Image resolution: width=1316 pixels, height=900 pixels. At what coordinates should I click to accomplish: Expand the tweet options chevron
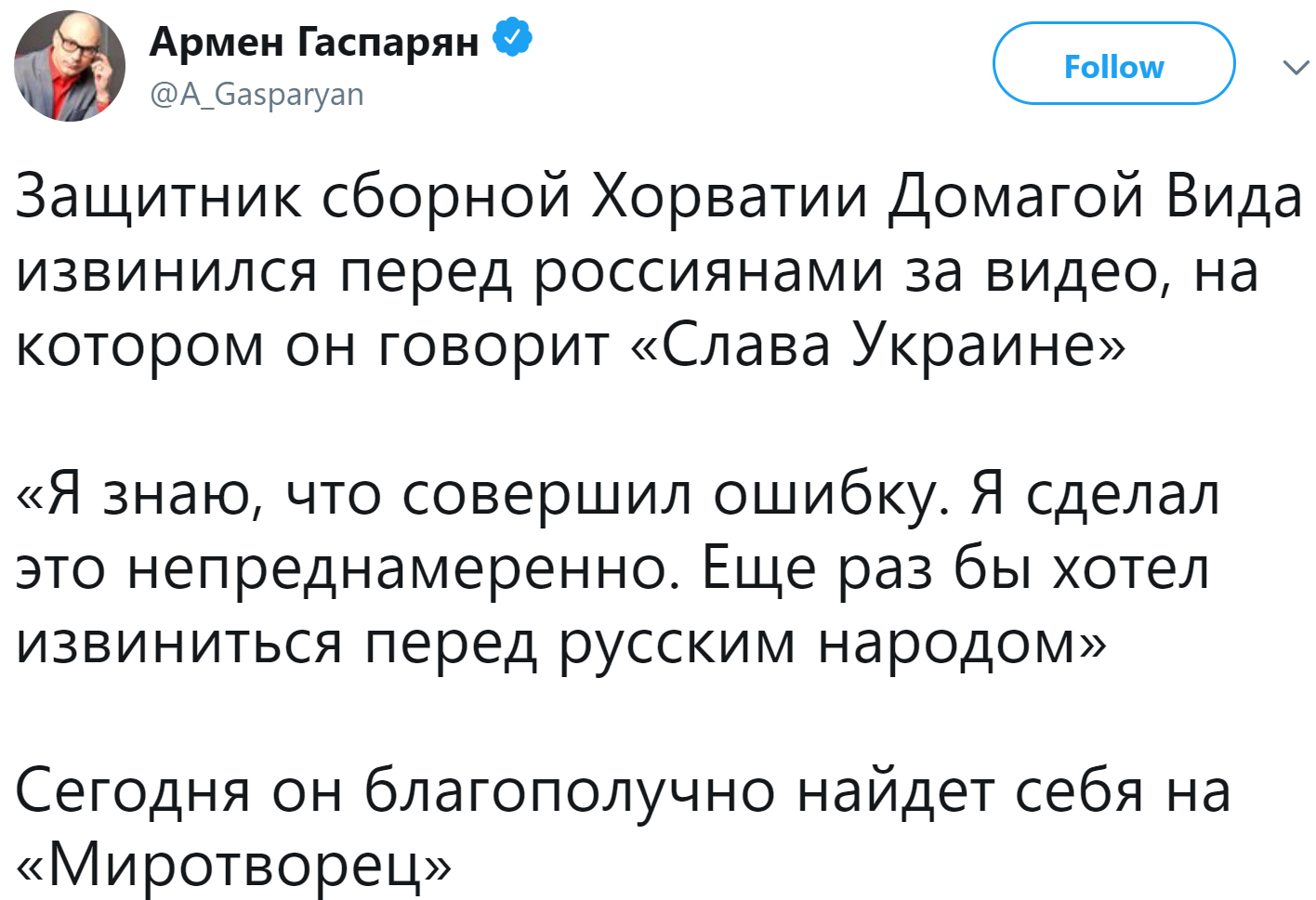1295,68
